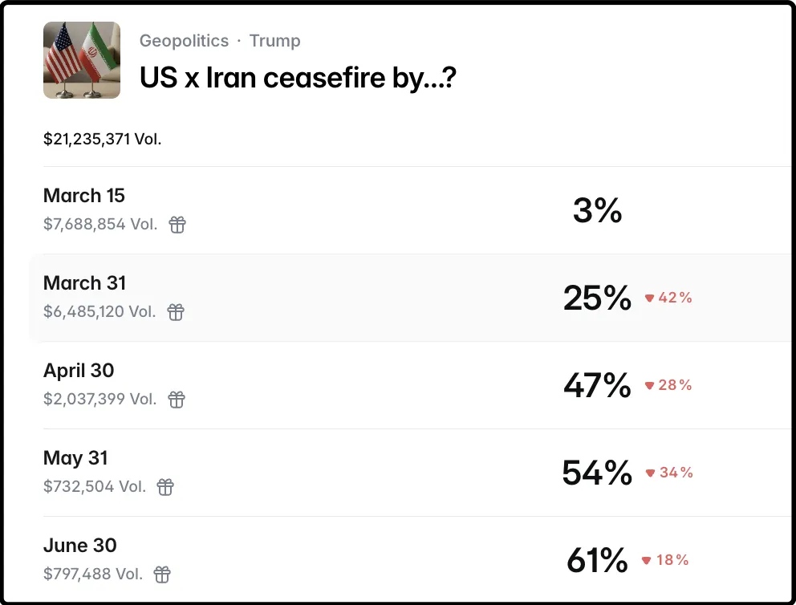The height and width of the screenshot is (605, 796).
Task: Click the US and Iran flags thumbnail
Action: (x=82, y=60)
